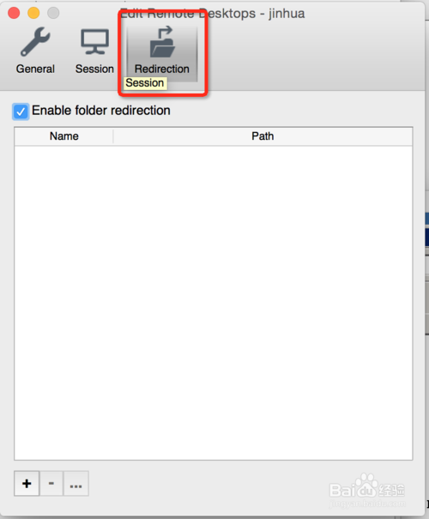Switch to Session via its text label
This screenshot has width=429, height=519.
pos(94,69)
